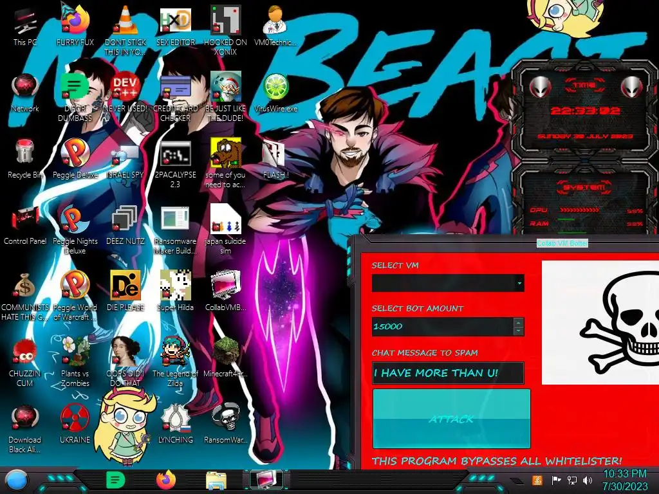This screenshot has width=659, height=494.
Task: Click the Collab VM Botter window title
Action: tap(562, 243)
